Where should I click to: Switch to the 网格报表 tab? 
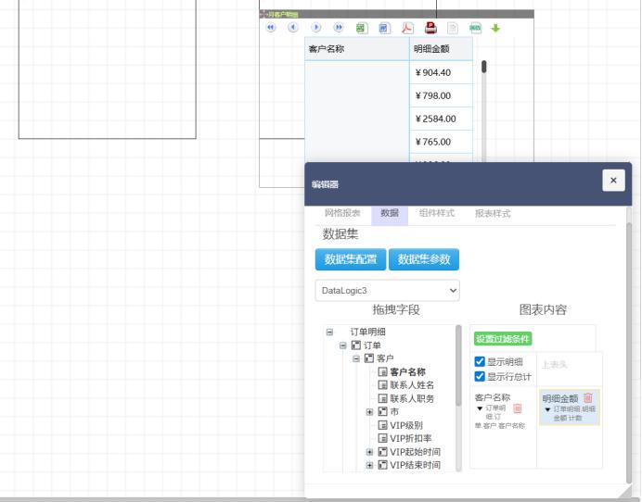342,213
